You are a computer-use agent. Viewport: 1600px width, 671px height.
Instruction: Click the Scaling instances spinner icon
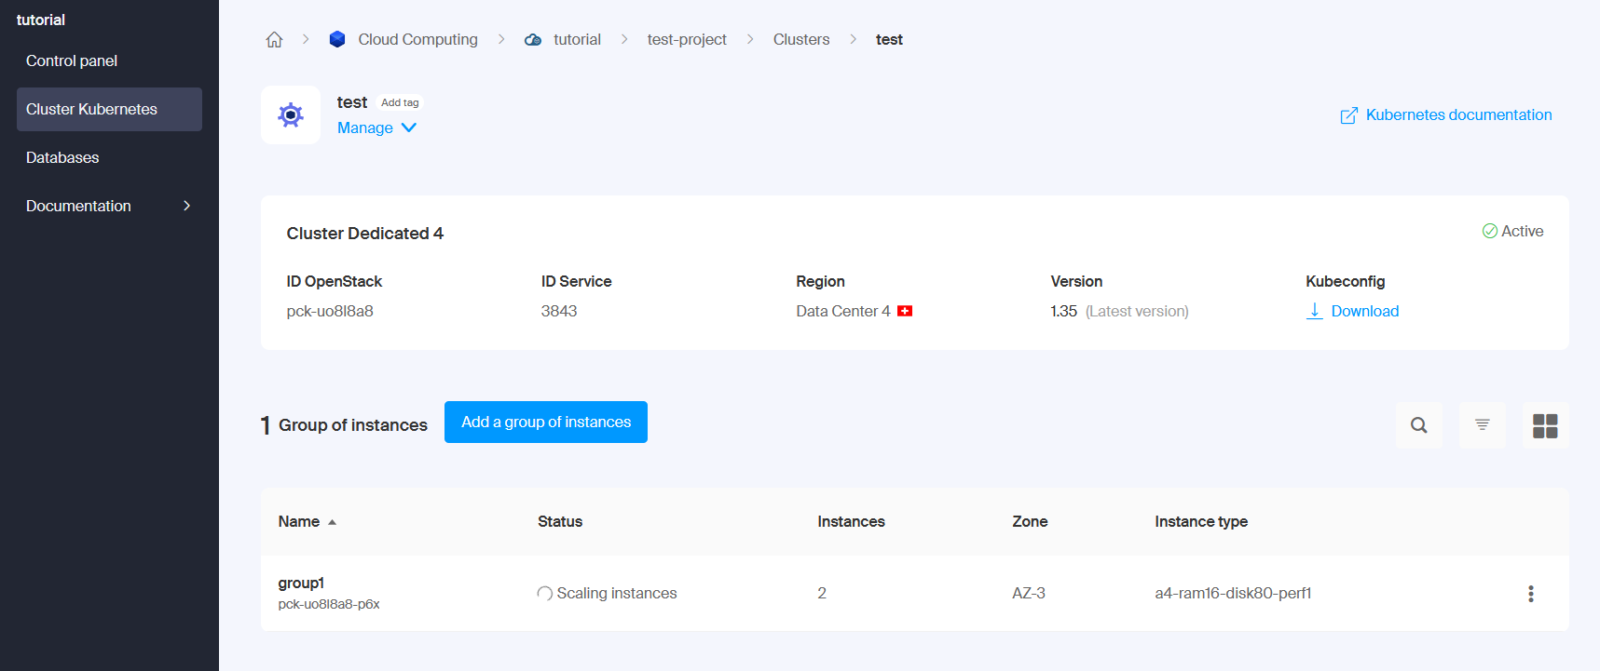pyautogui.click(x=545, y=593)
